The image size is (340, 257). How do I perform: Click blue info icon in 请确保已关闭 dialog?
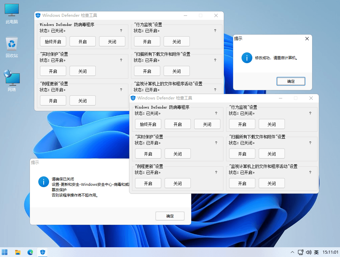pyautogui.click(x=44, y=182)
